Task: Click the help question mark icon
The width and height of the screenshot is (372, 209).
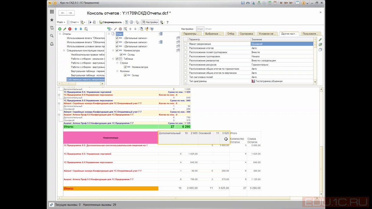Action: [x=167, y=22]
